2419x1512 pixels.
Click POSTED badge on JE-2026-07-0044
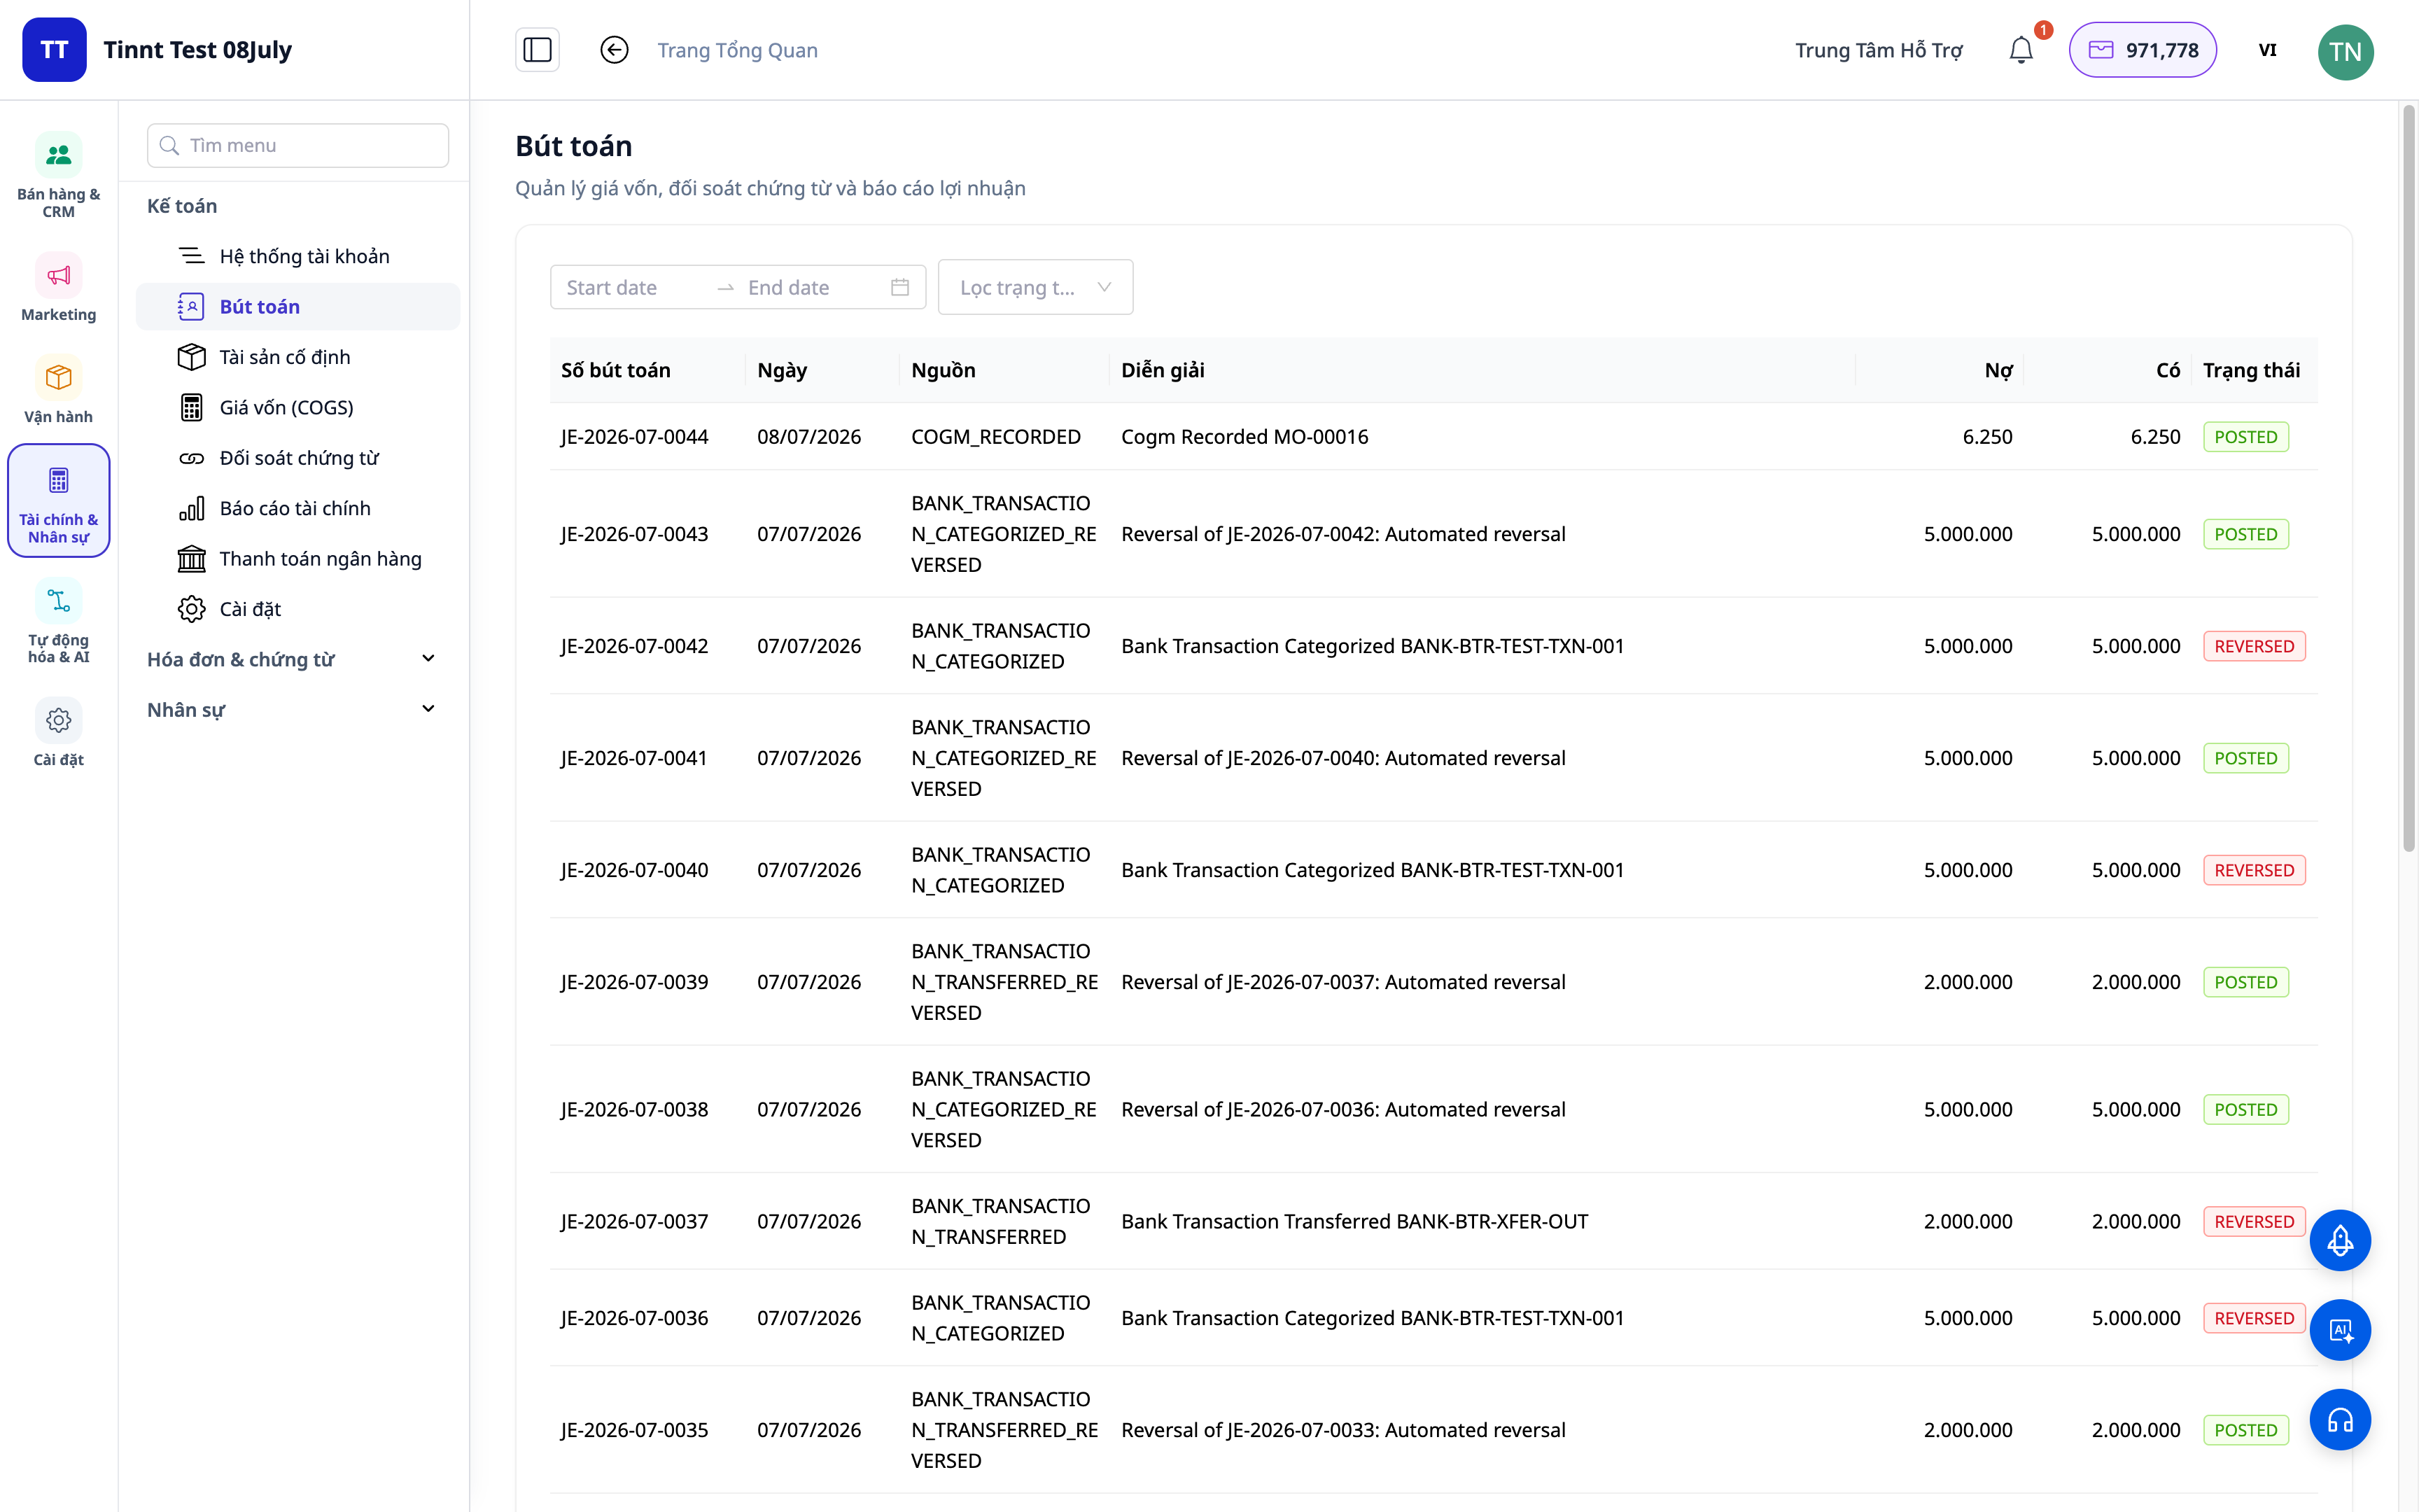(x=2245, y=436)
